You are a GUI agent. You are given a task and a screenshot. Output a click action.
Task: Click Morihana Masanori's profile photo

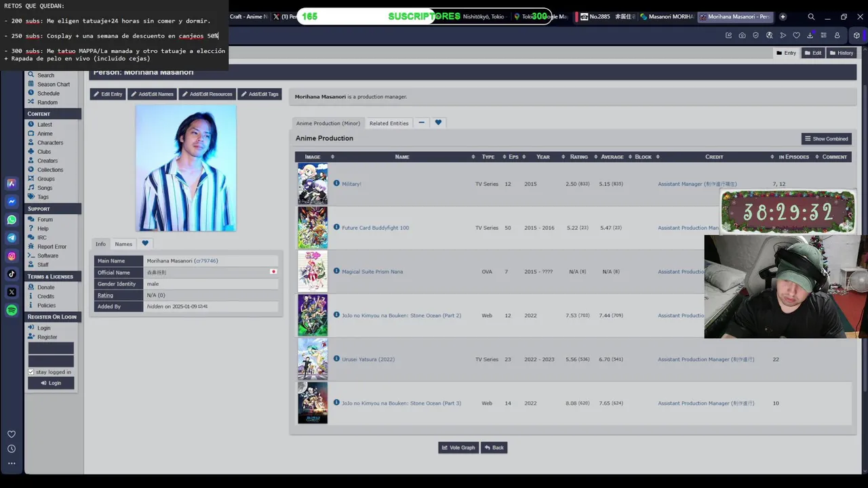[x=186, y=168]
